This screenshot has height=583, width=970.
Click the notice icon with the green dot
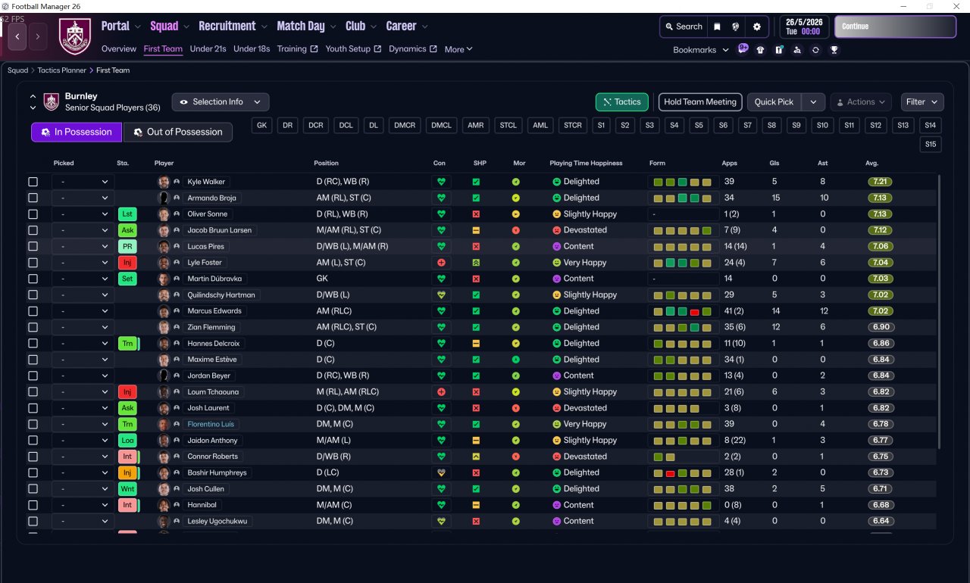coord(779,50)
